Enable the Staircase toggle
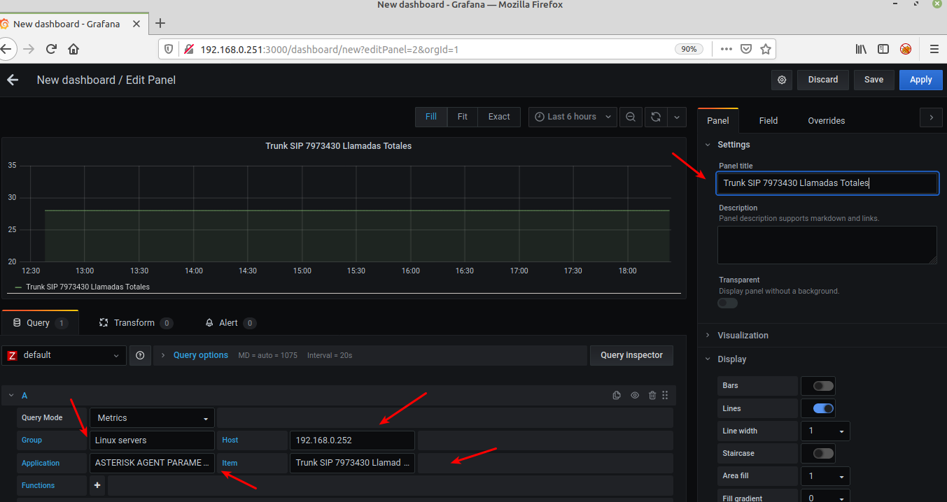 [823, 453]
